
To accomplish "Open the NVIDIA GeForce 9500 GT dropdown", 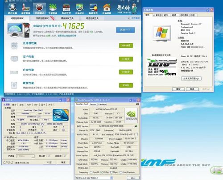I will (x=94, y=178).
